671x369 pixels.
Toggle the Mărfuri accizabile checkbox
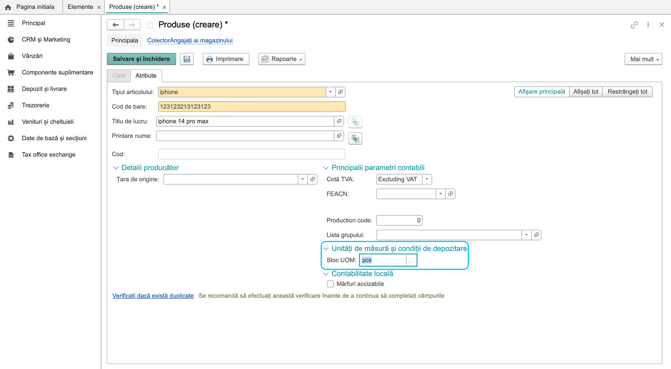coord(330,284)
